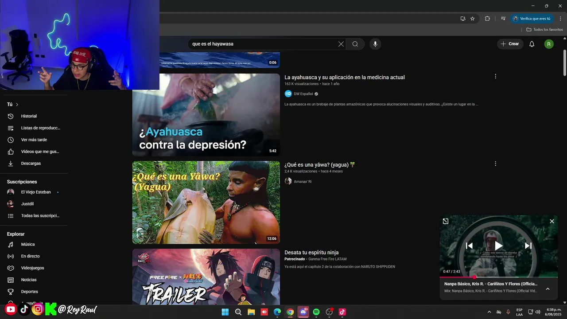Image resolution: width=567 pixels, height=319 pixels.
Task: Open the DW Español channel link
Action: [x=303, y=94]
